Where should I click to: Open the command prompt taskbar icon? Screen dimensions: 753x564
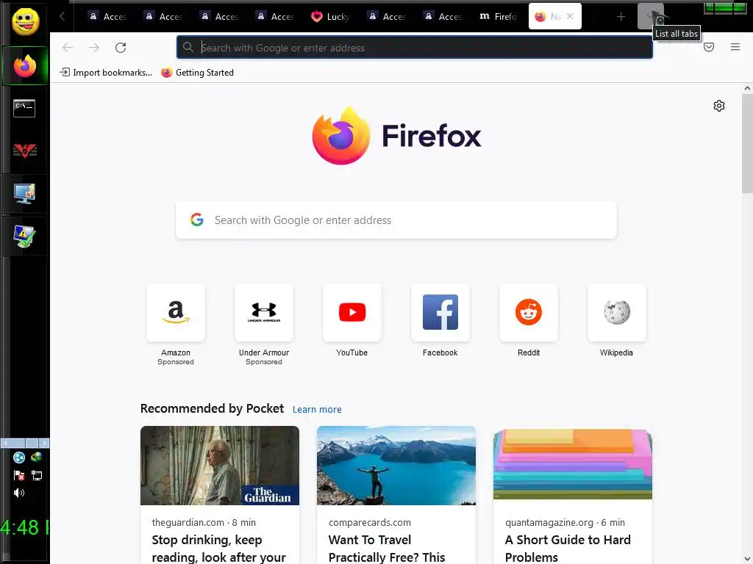24,108
